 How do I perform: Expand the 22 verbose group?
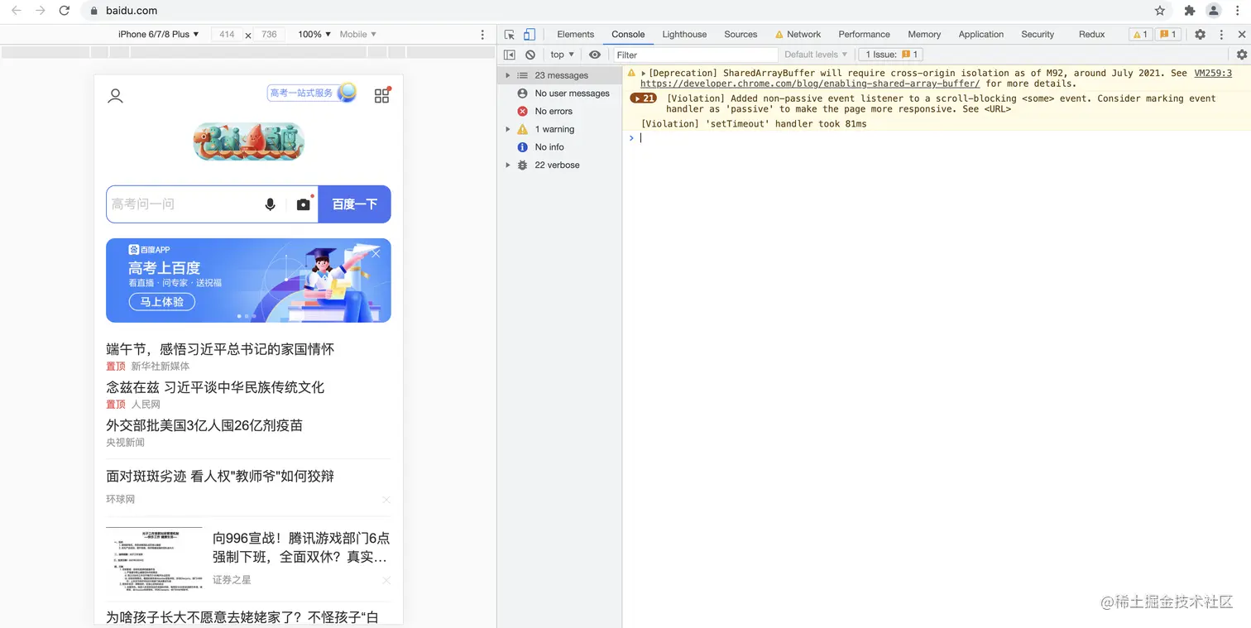pyautogui.click(x=508, y=165)
